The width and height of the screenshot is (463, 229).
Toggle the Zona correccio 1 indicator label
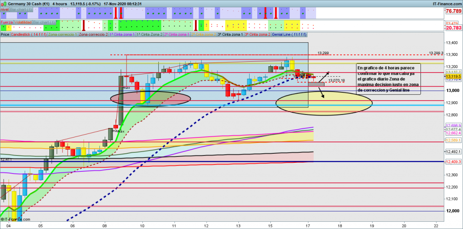(x=62, y=34)
